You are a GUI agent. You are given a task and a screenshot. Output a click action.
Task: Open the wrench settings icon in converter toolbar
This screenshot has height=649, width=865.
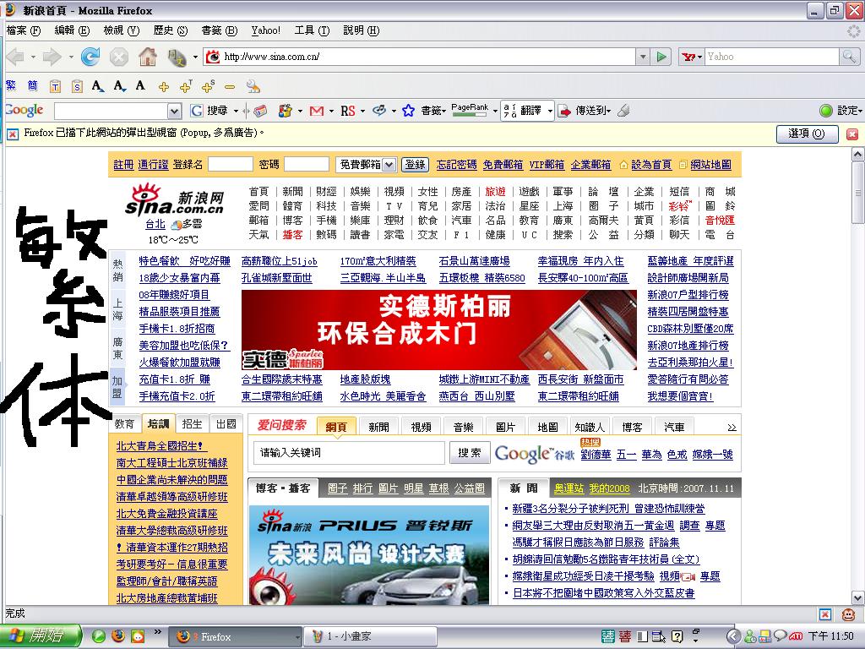(253, 85)
